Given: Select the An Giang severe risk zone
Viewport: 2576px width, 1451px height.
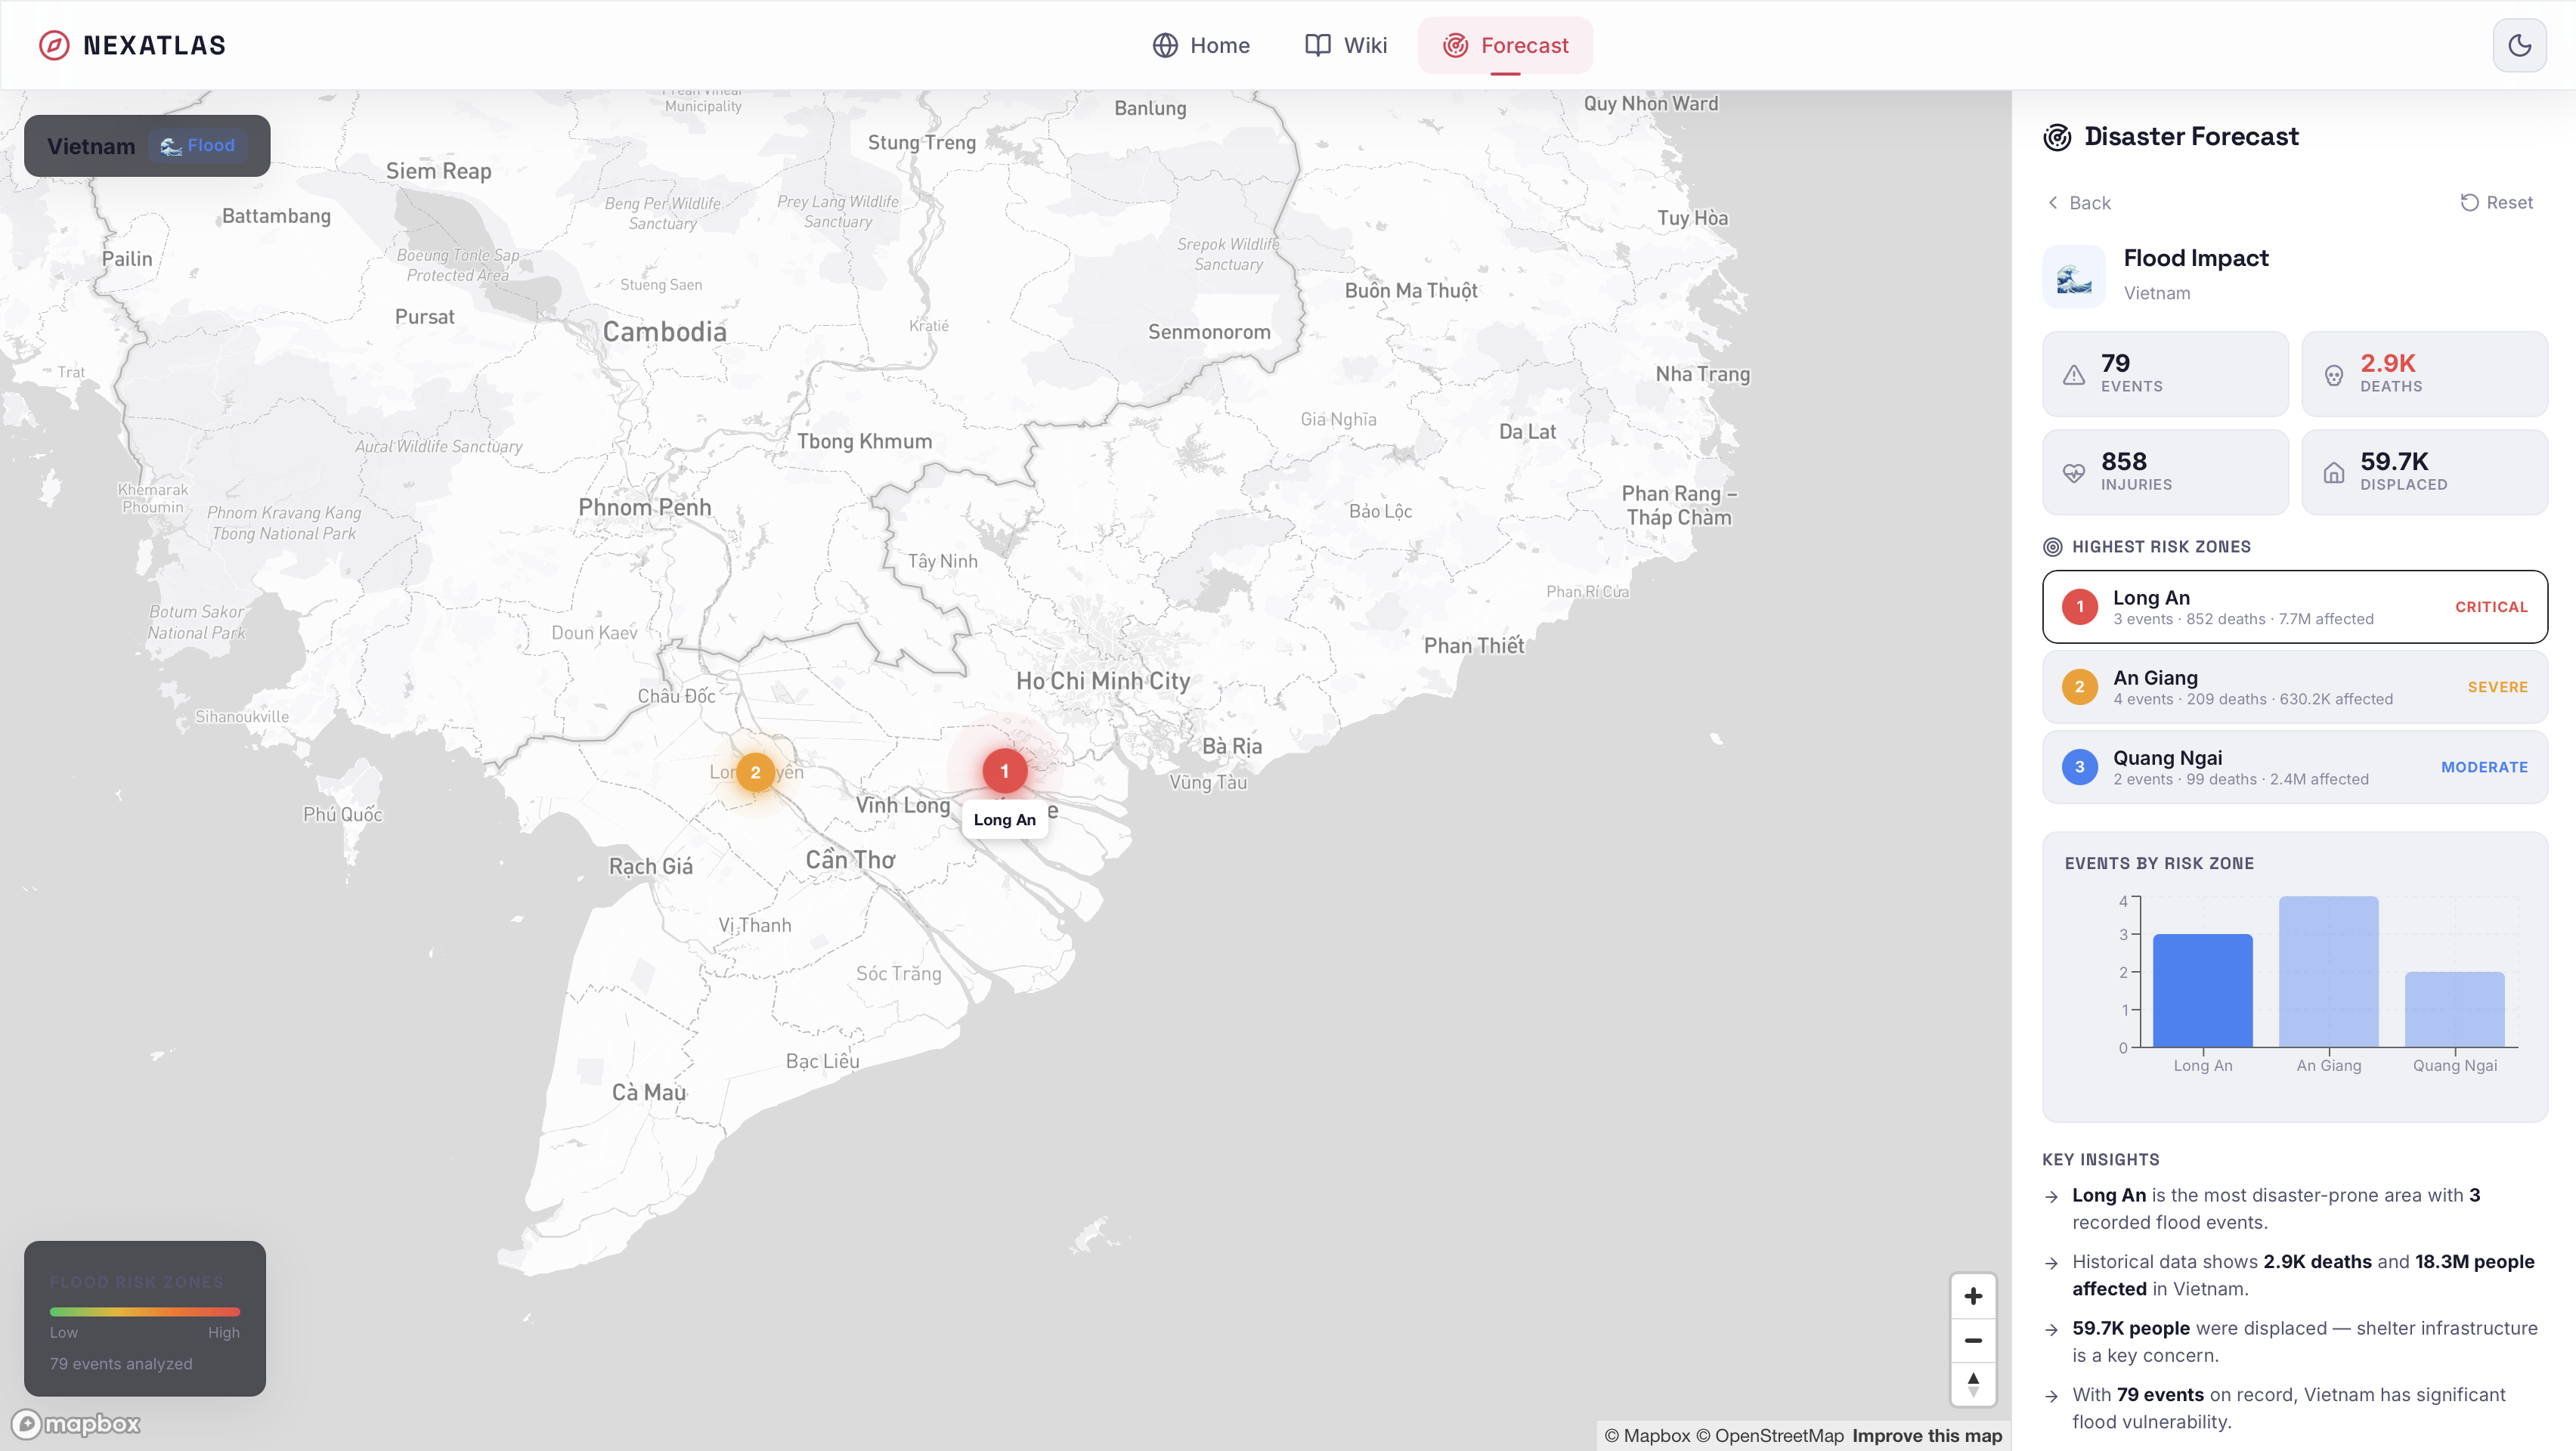Looking at the screenshot, I should point(2294,687).
